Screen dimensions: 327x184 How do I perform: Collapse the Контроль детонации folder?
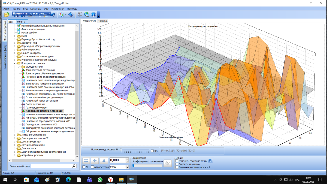click(15, 63)
